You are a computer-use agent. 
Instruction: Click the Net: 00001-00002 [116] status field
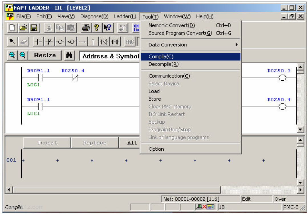[x=200, y=199]
